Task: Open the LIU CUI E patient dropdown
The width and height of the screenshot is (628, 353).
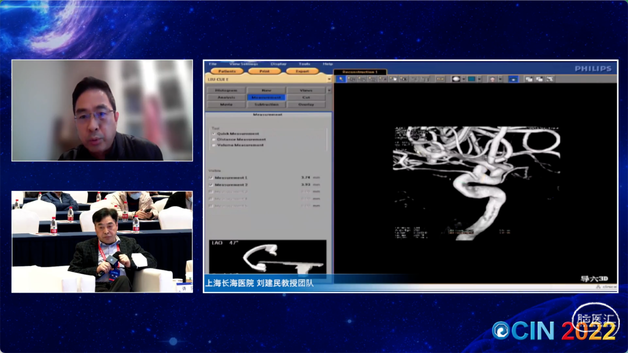Action: [329, 80]
